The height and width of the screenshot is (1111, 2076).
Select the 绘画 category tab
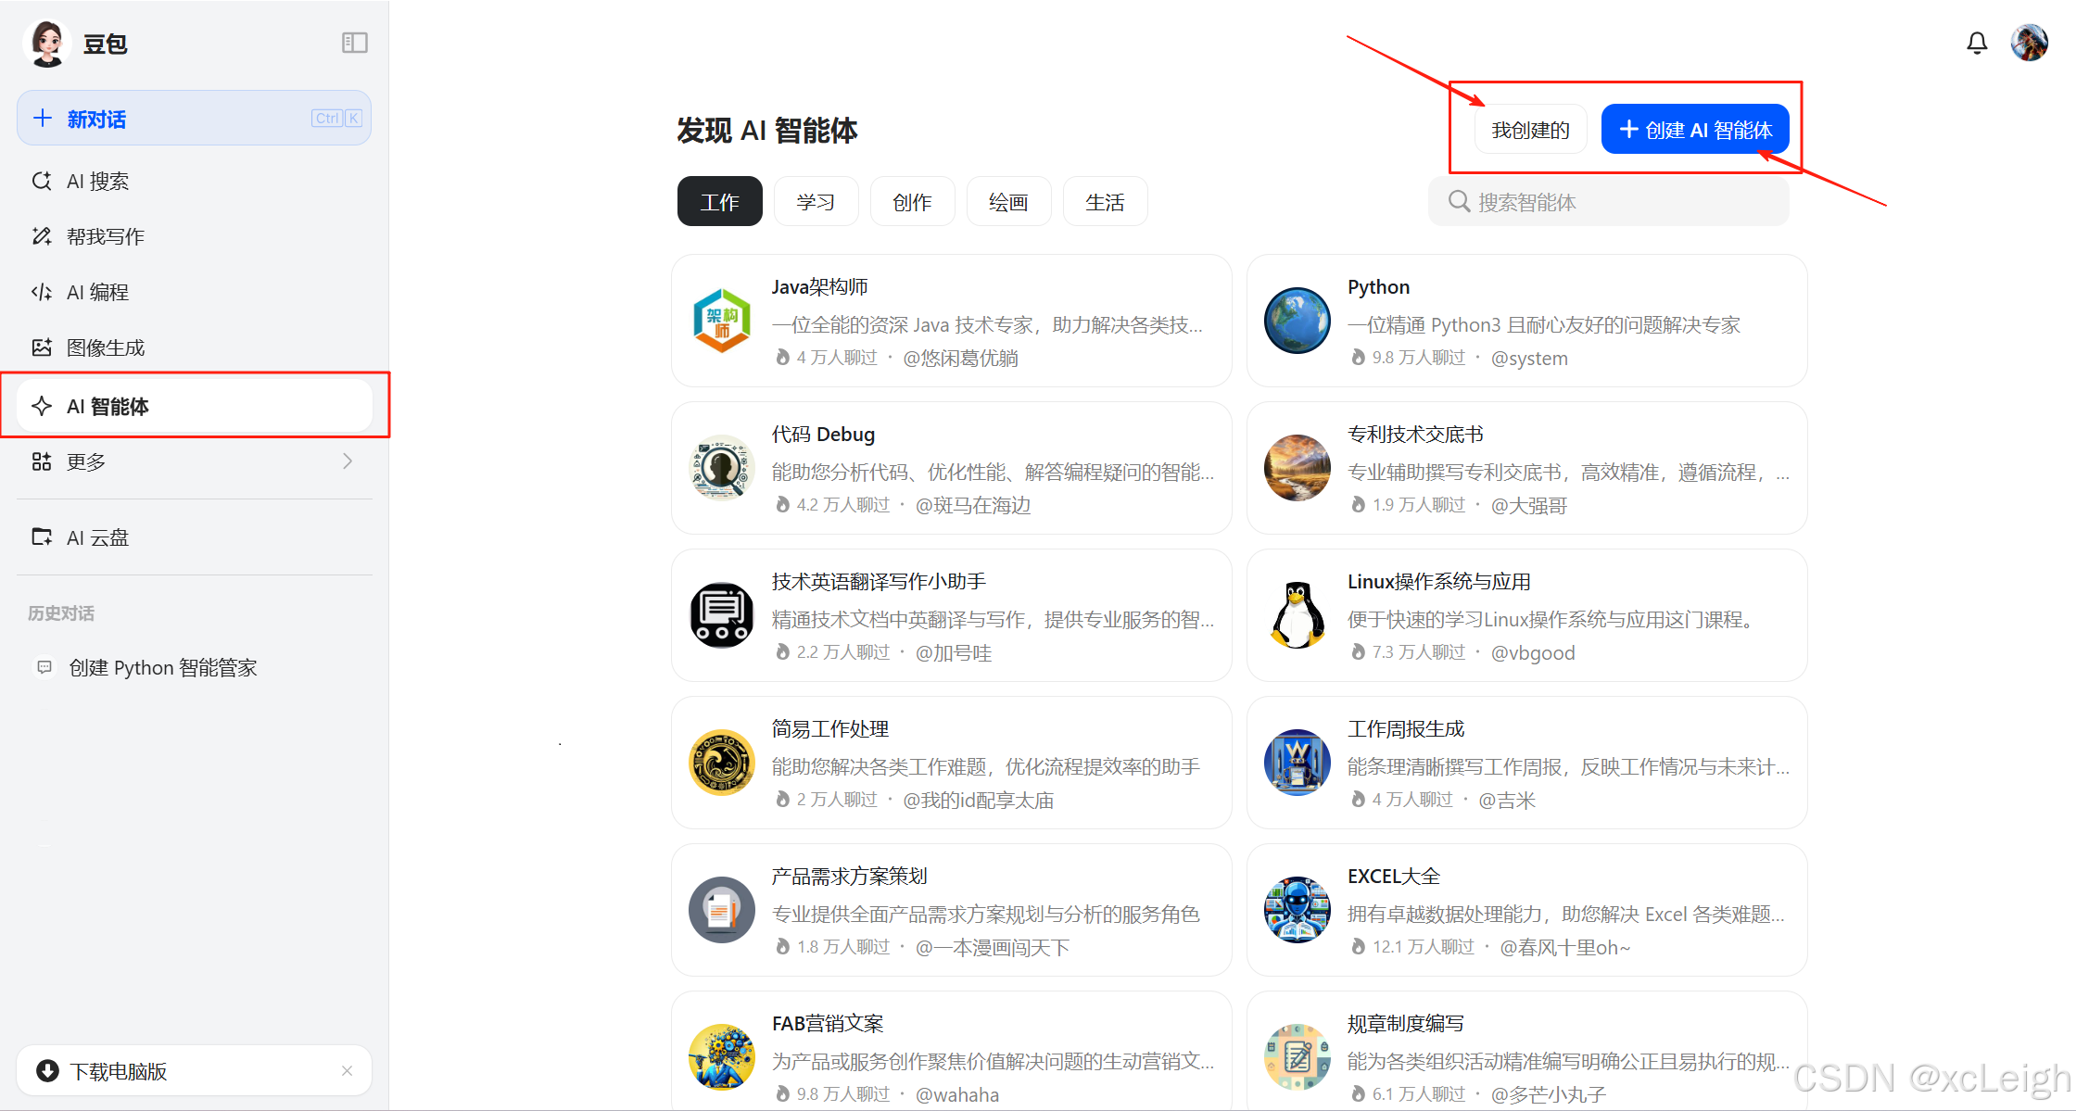click(1008, 201)
